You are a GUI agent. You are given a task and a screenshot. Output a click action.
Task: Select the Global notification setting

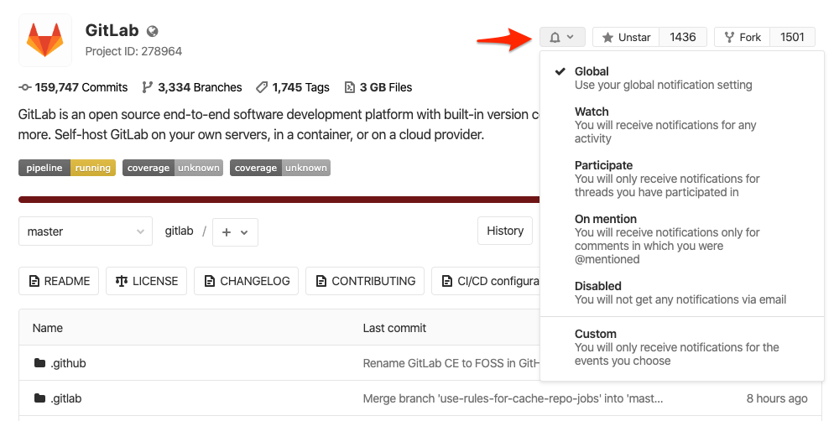663,78
